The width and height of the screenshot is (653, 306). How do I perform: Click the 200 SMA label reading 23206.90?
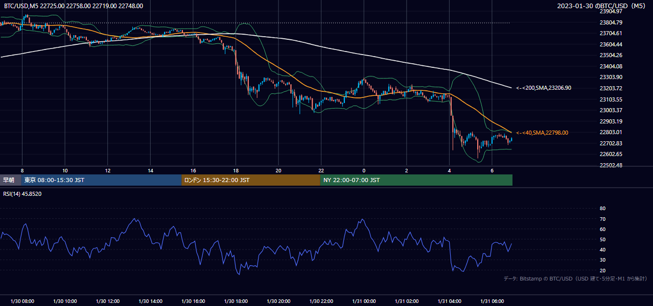(543, 88)
